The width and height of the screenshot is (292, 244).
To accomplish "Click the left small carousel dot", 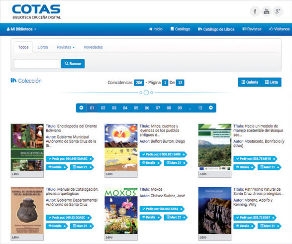I will tap(141, 93).
